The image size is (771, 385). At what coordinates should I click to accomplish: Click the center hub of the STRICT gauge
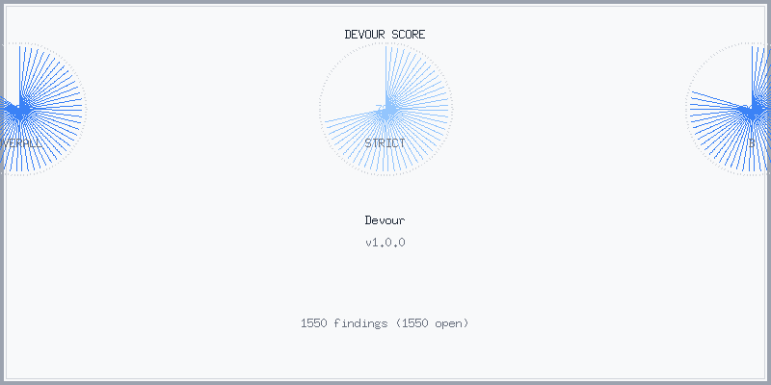pos(386,112)
